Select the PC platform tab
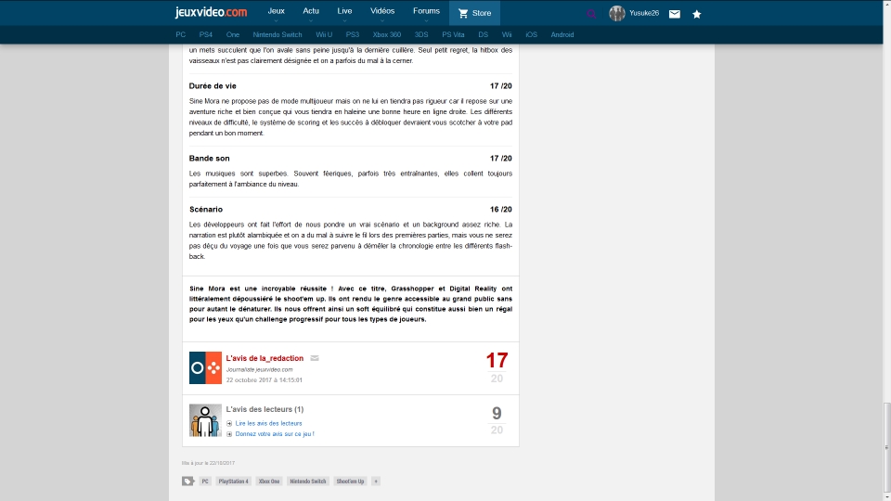The image size is (891, 501). click(x=181, y=34)
